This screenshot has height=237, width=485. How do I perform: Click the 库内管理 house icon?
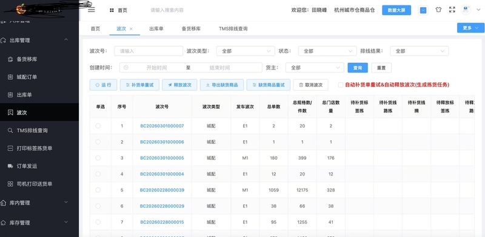click(x=4, y=203)
